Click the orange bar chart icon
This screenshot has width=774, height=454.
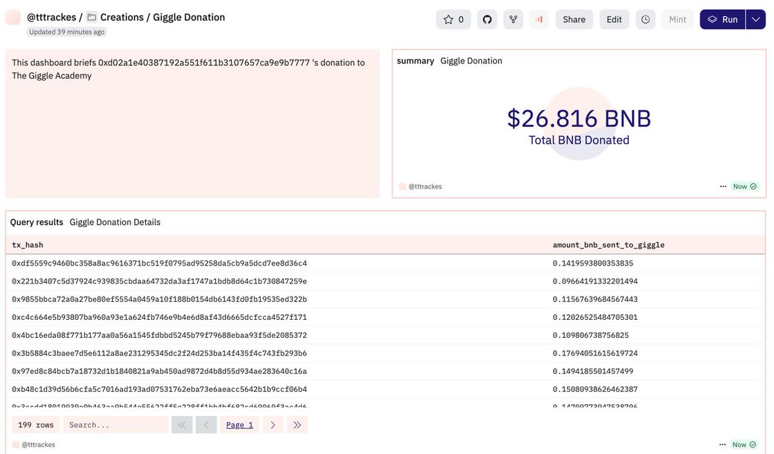click(539, 19)
